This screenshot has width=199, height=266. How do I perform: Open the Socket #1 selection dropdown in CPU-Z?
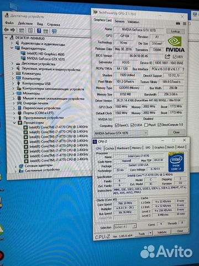coord(125,226)
